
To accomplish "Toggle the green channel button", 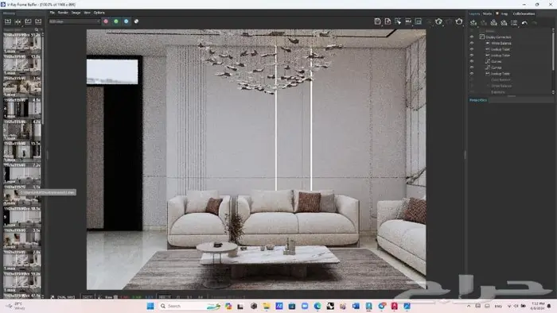I will tap(116, 21).
